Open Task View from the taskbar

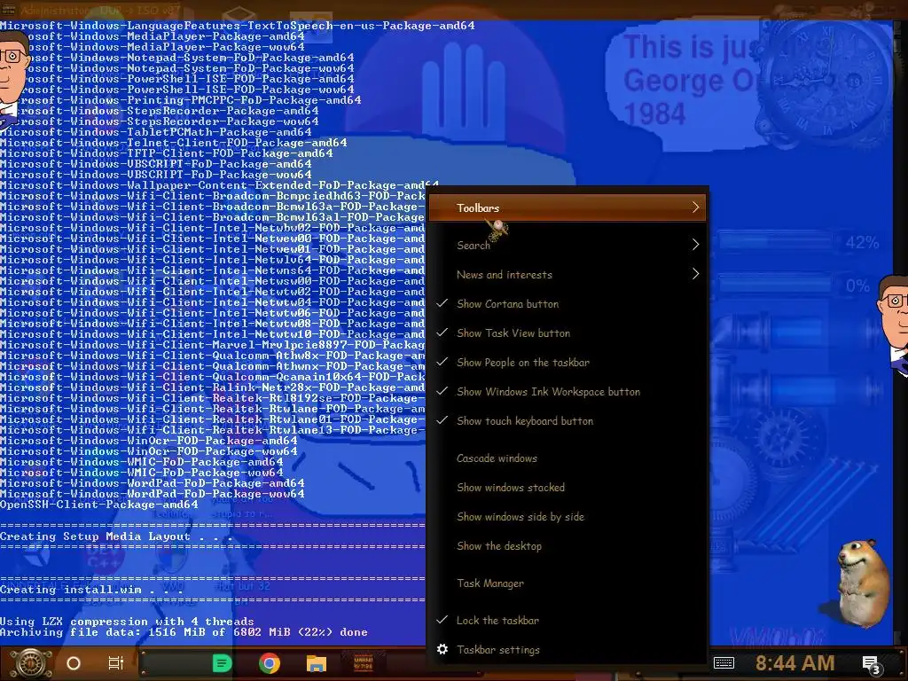116,663
